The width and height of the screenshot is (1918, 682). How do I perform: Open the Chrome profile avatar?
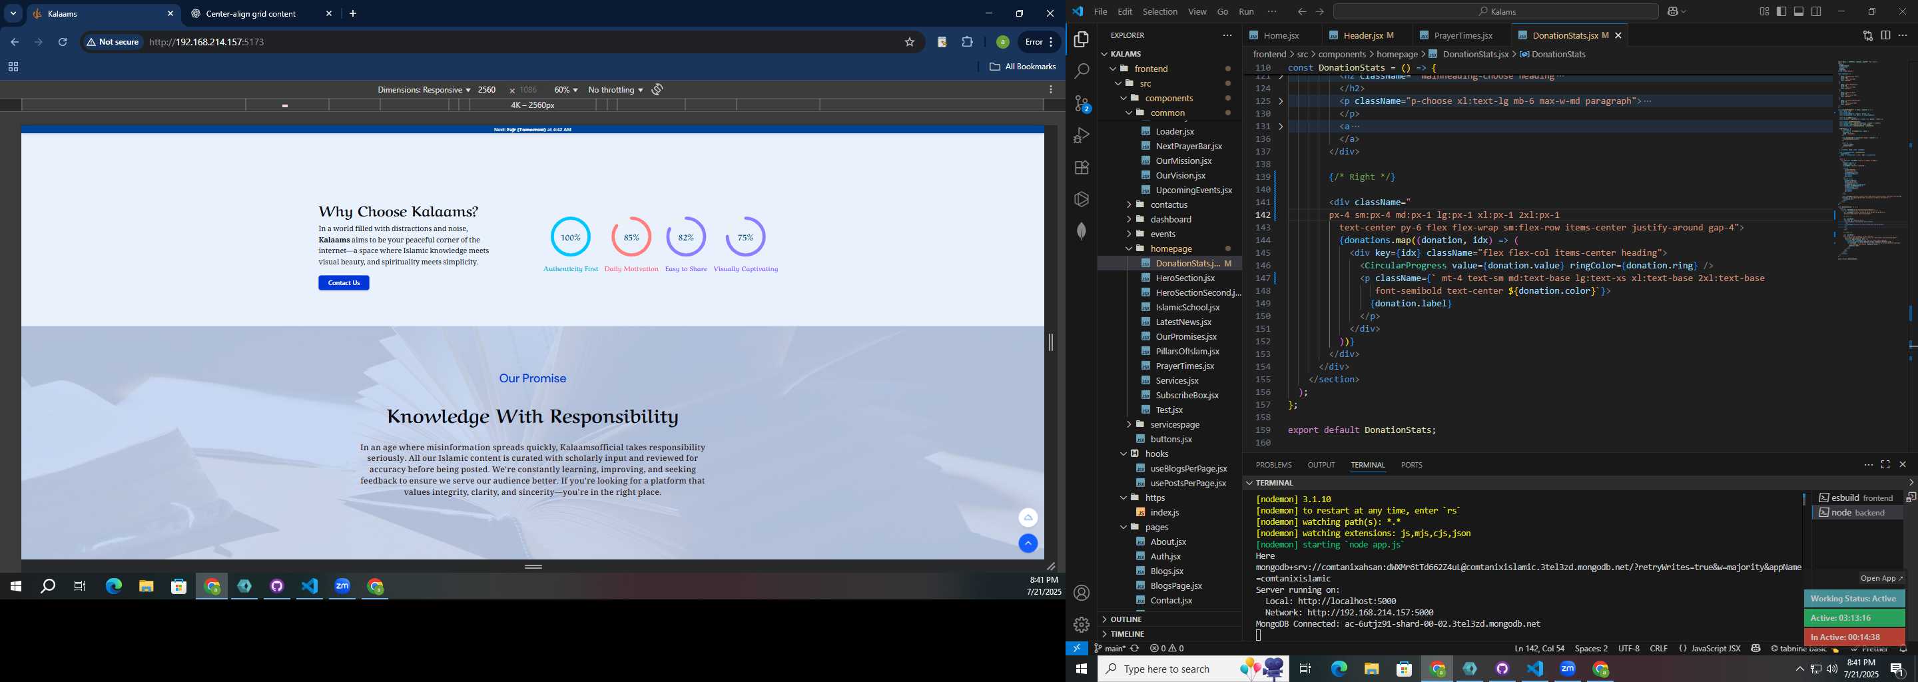pos(1002,43)
